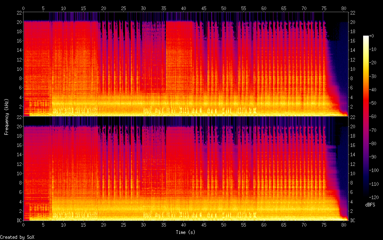Select the "-60" value on the color scale
Screen dimensions: 383x240
click(x=373, y=117)
